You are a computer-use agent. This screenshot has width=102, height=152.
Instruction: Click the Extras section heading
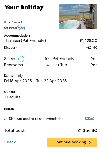9,109
